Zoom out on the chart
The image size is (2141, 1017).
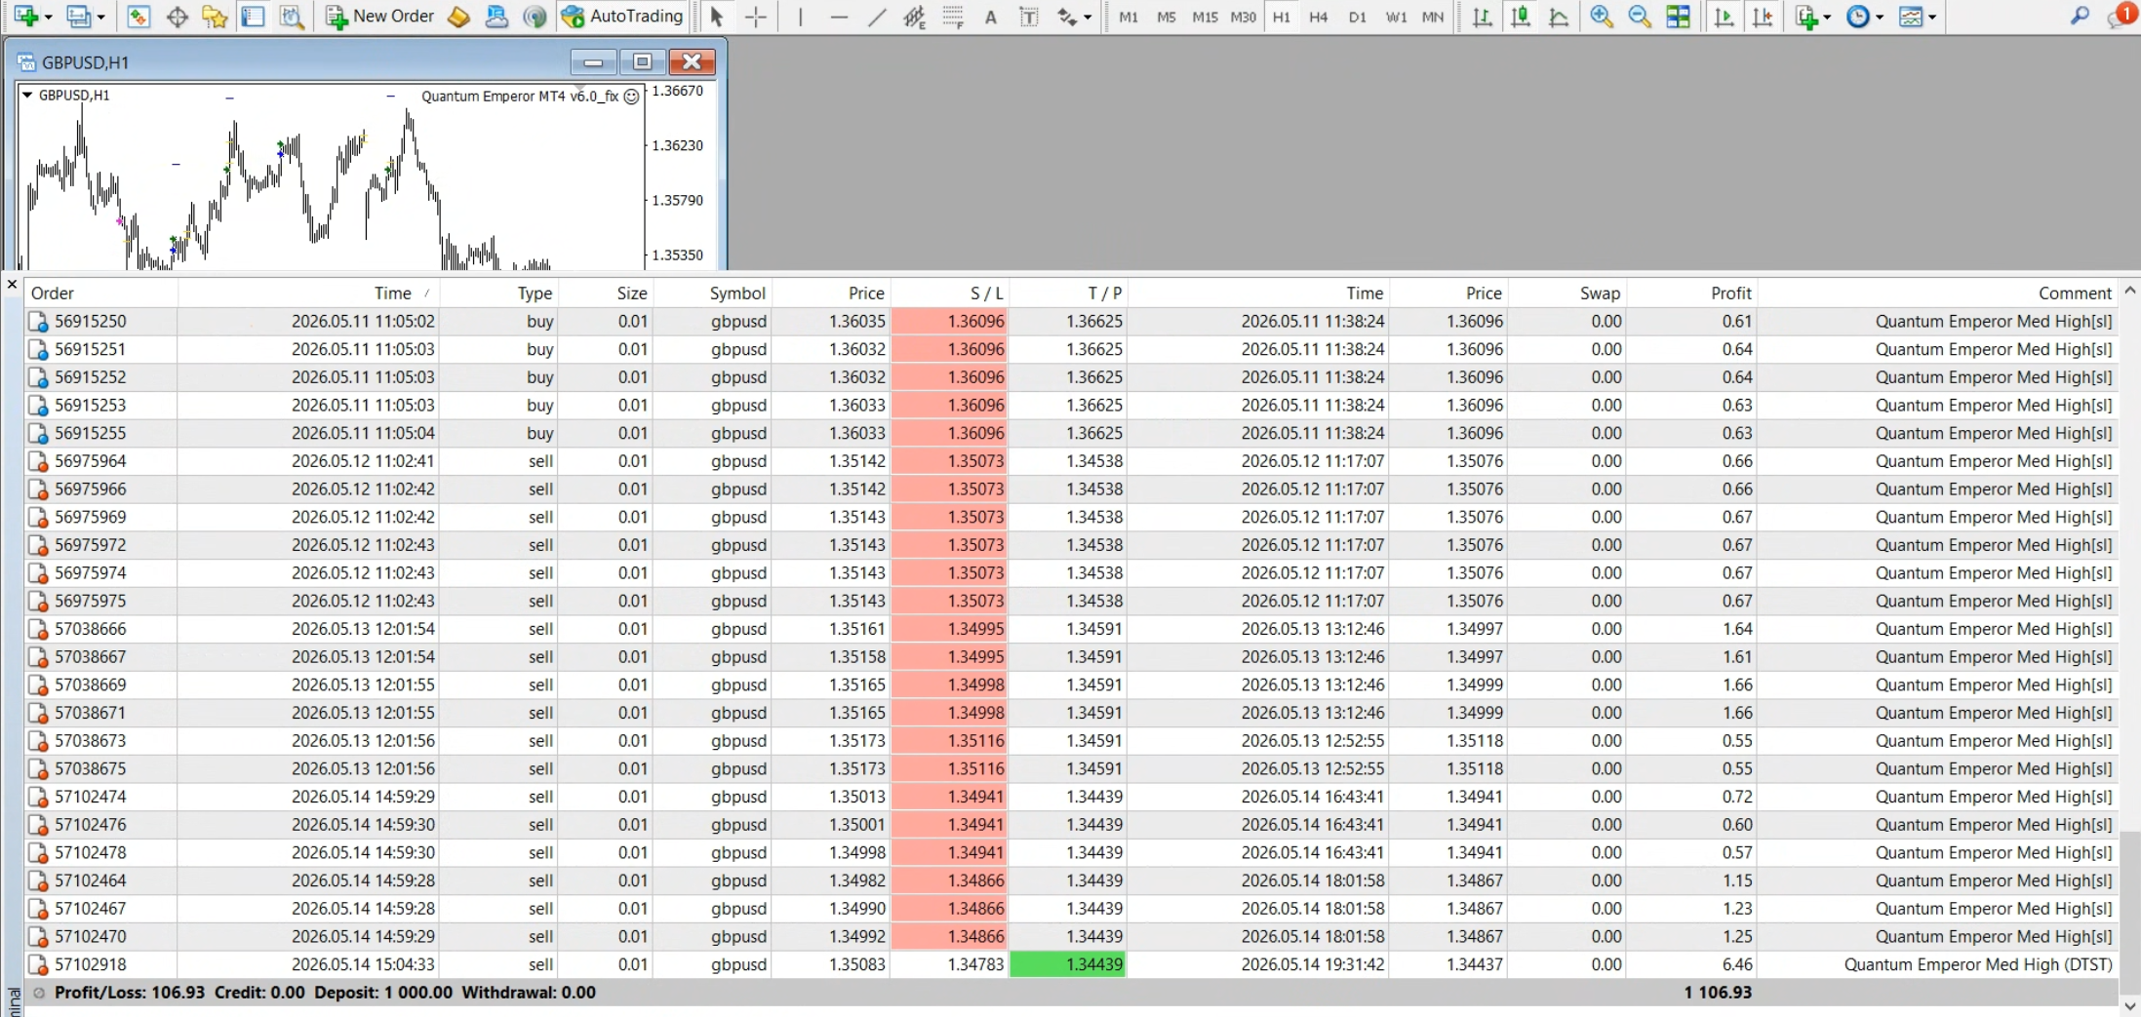point(1640,17)
